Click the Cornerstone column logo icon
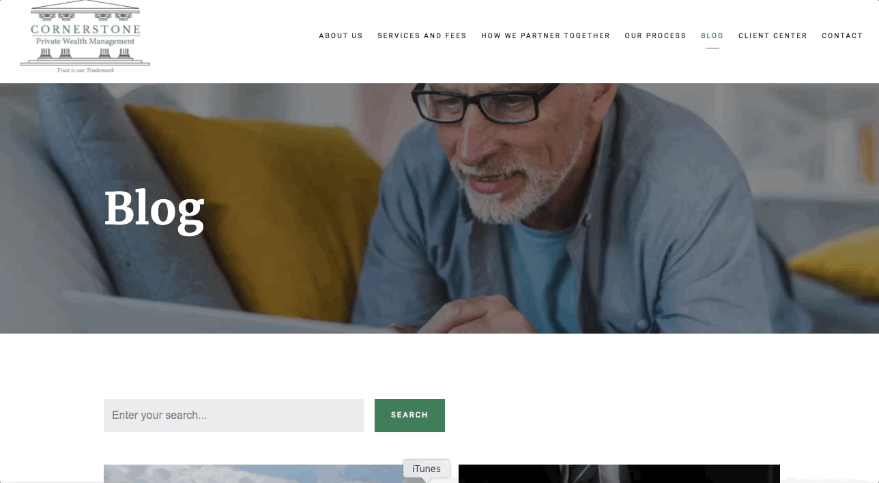Screen dimensions: 879x483 [85, 36]
